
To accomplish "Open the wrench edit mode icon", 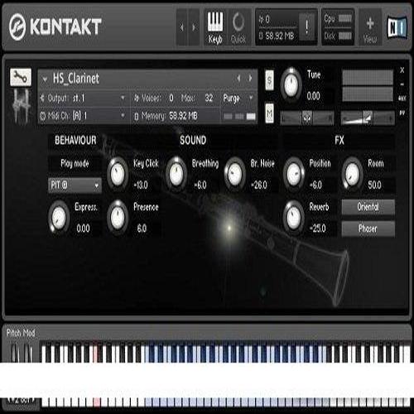I will point(21,77).
